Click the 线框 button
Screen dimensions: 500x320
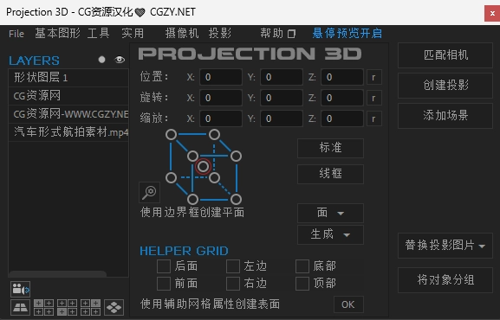330,174
